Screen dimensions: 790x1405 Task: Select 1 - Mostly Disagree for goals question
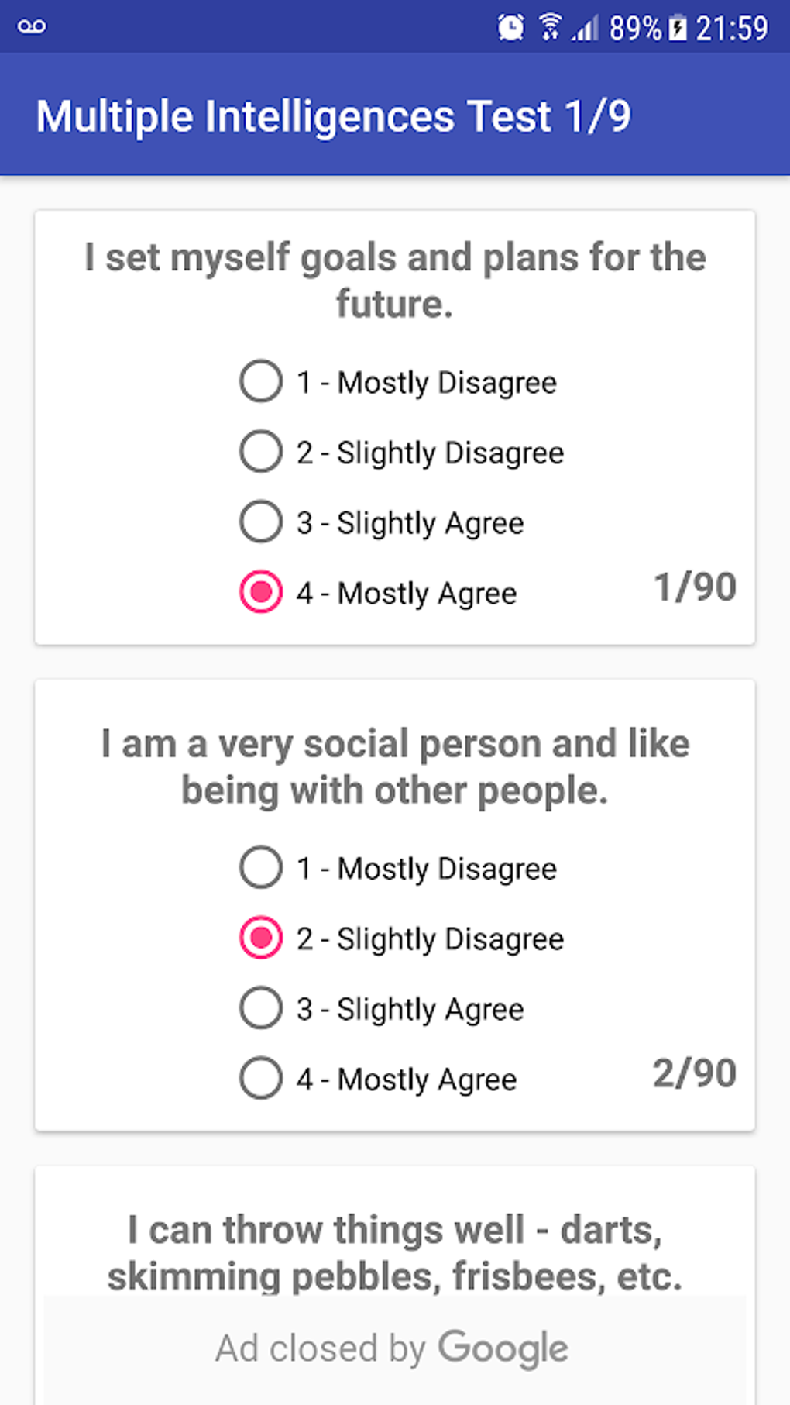point(397,382)
